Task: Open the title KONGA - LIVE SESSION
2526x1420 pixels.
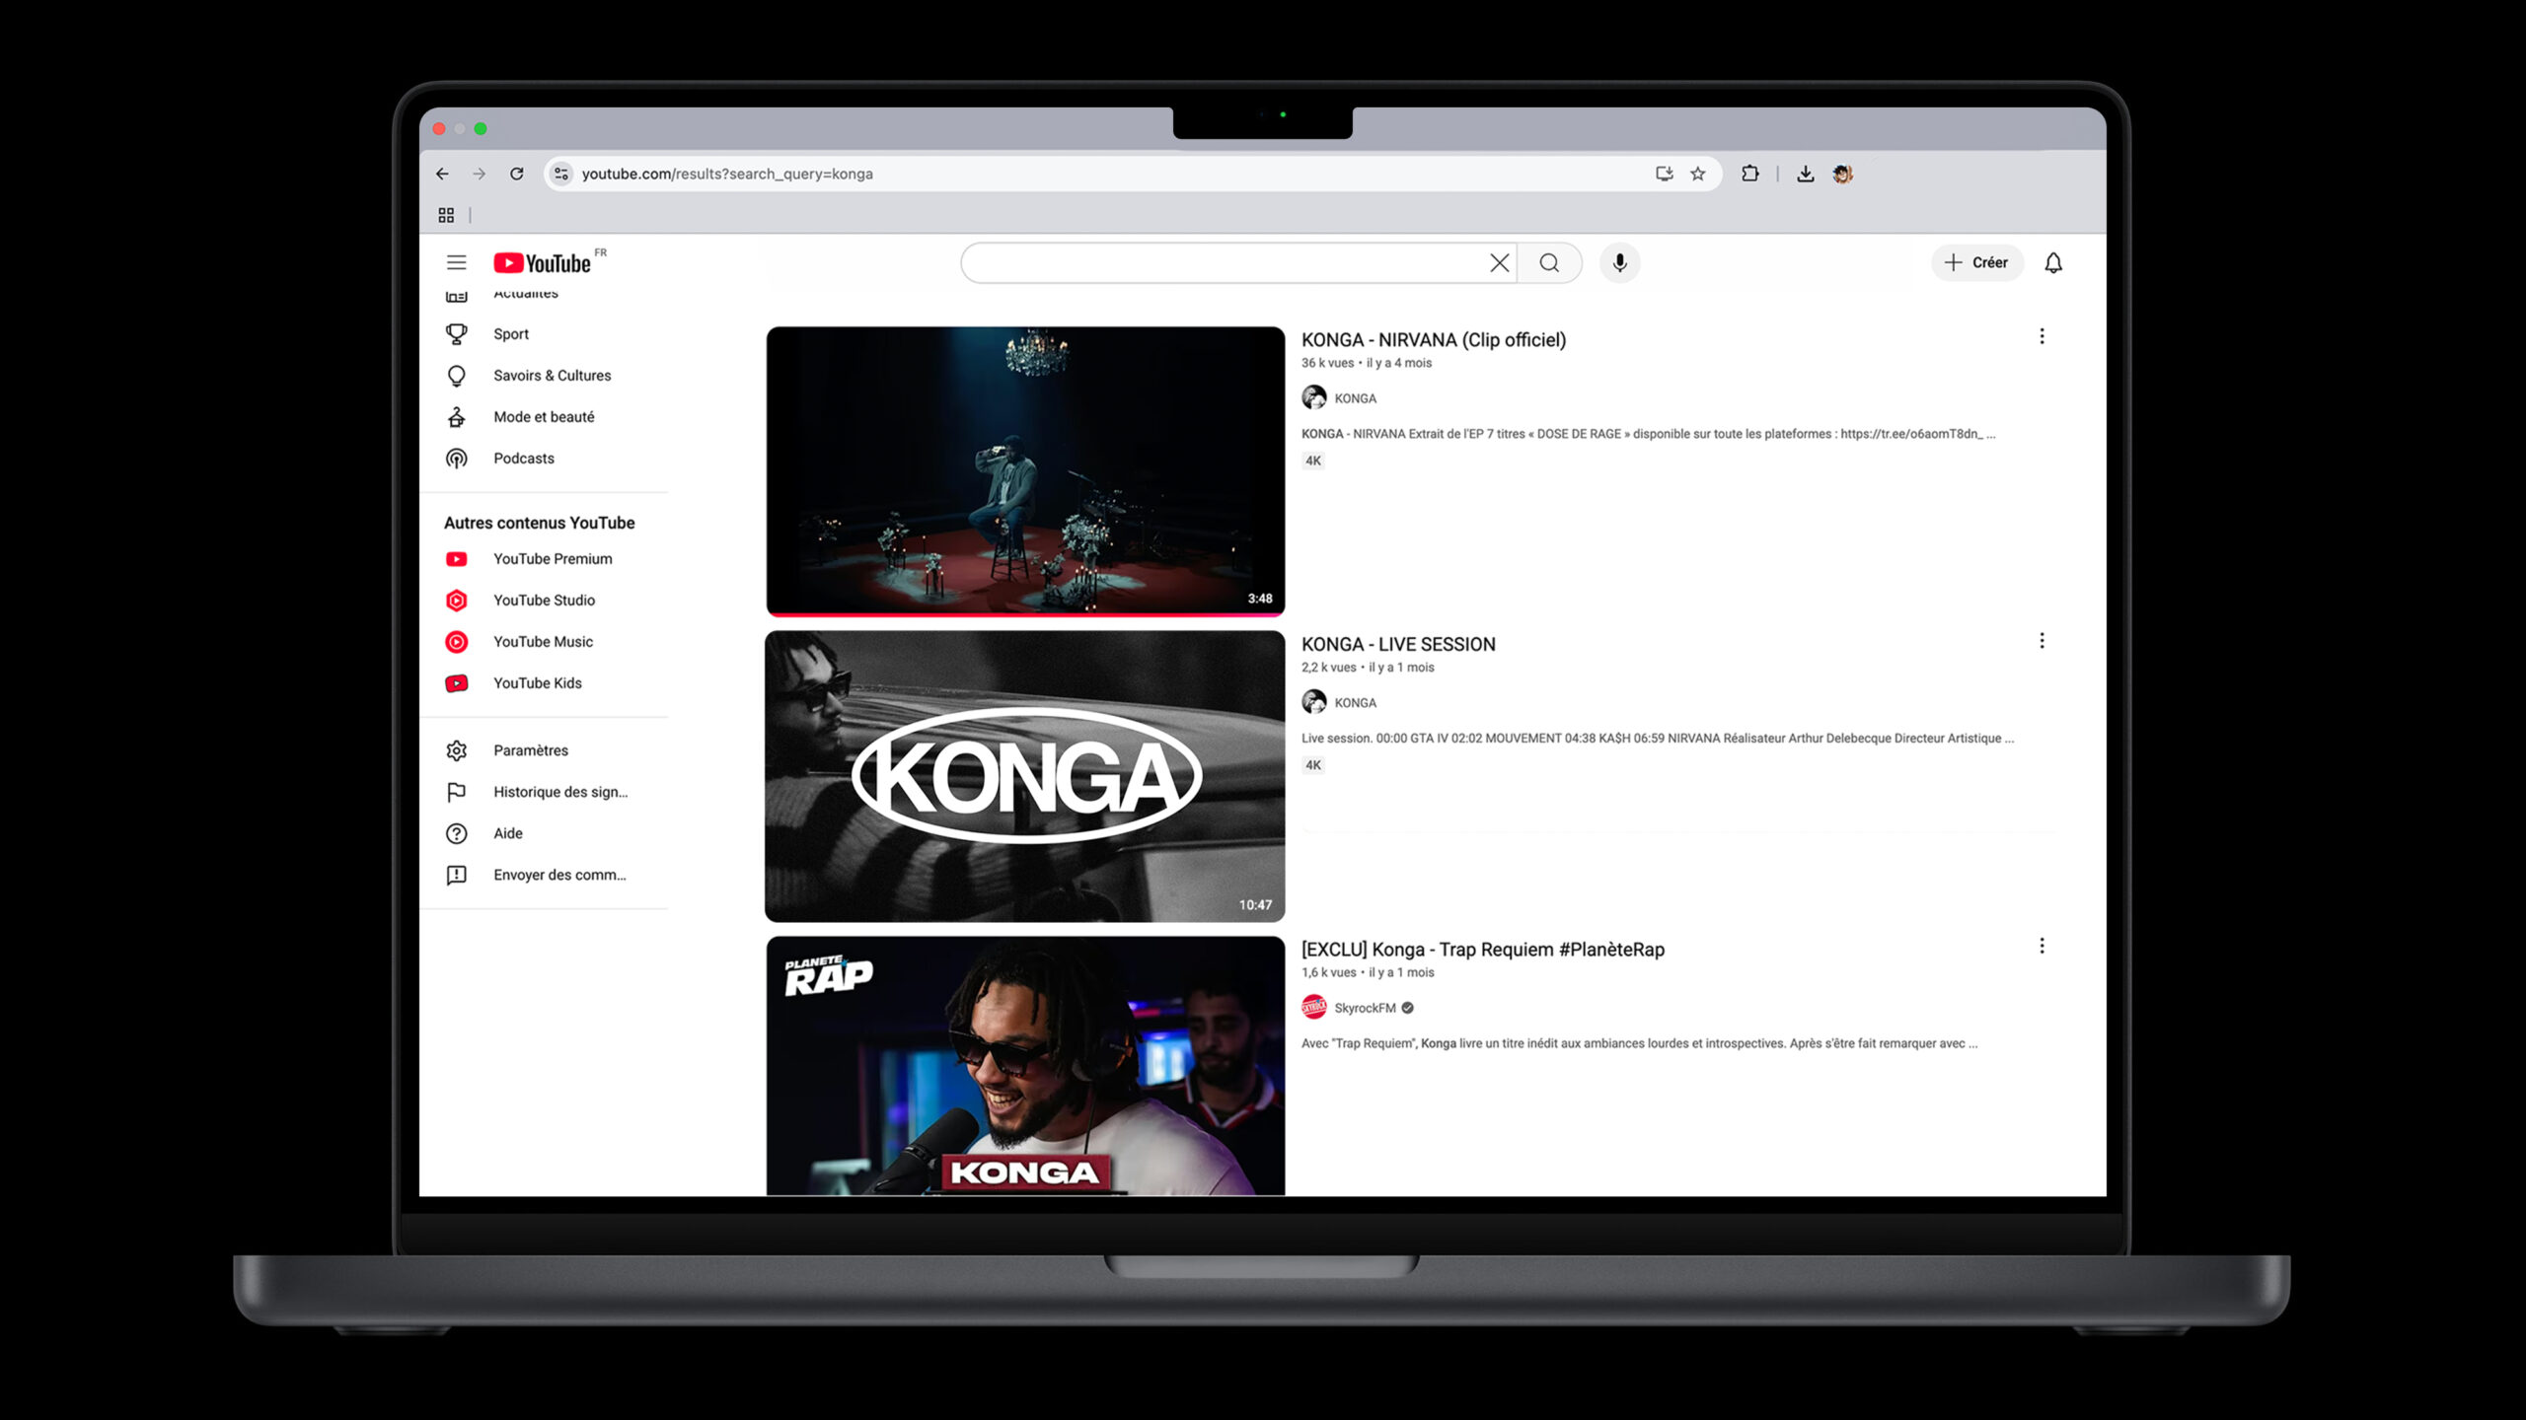Action: [x=1398, y=645]
